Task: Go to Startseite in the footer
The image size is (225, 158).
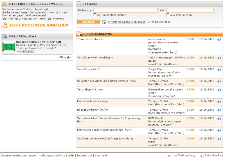Action: 101,155
